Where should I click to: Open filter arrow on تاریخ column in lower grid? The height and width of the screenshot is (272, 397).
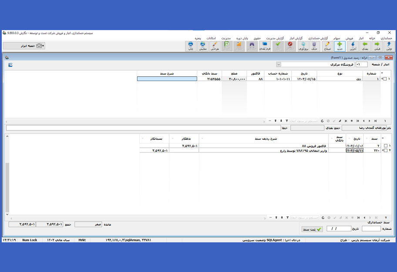(350, 139)
